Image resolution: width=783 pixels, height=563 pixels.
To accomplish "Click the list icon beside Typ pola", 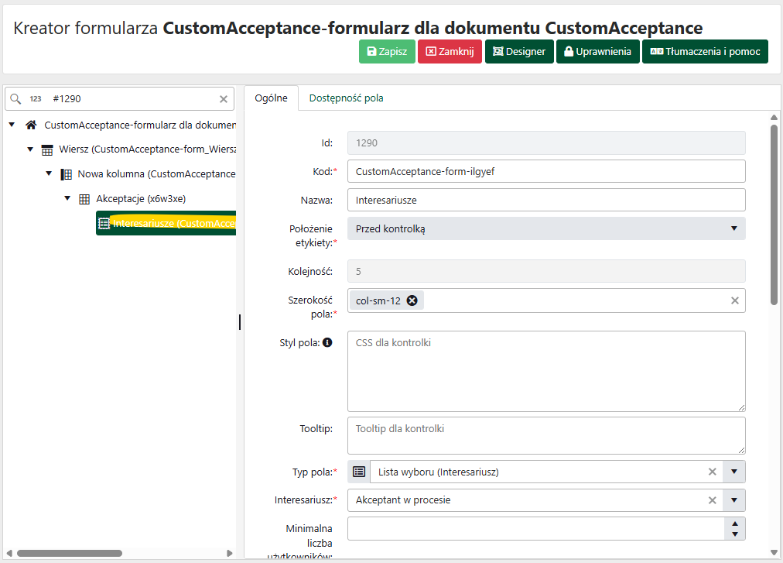I will click(359, 472).
